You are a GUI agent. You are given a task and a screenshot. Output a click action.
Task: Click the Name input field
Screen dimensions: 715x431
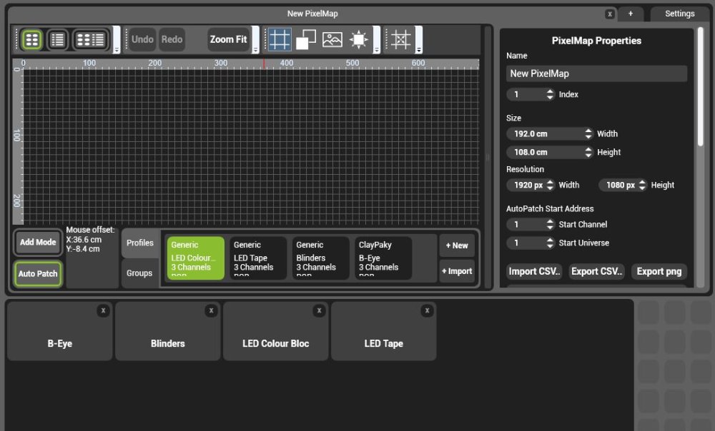tap(596, 73)
